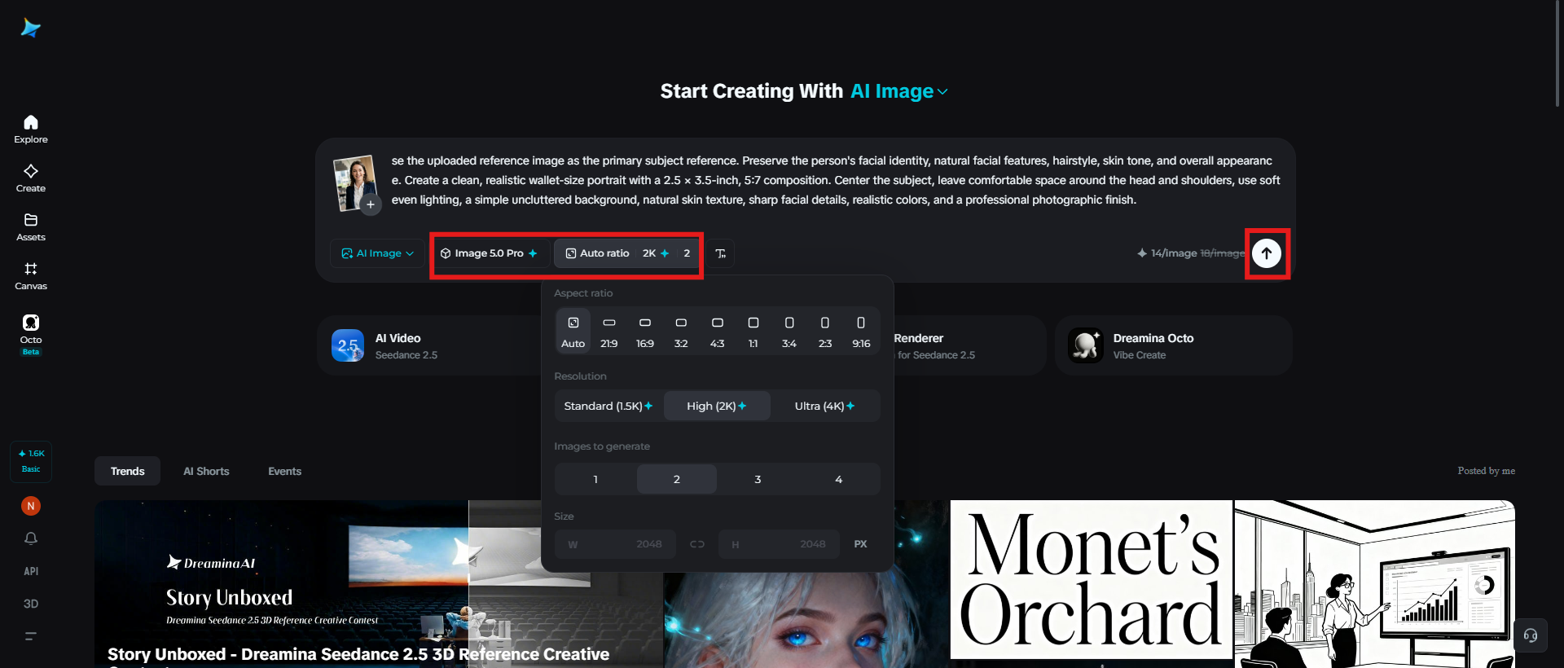Toggle the Auto ratio 2K settings panel
Viewport: 1564px width, 668px height.
tap(628, 253)
